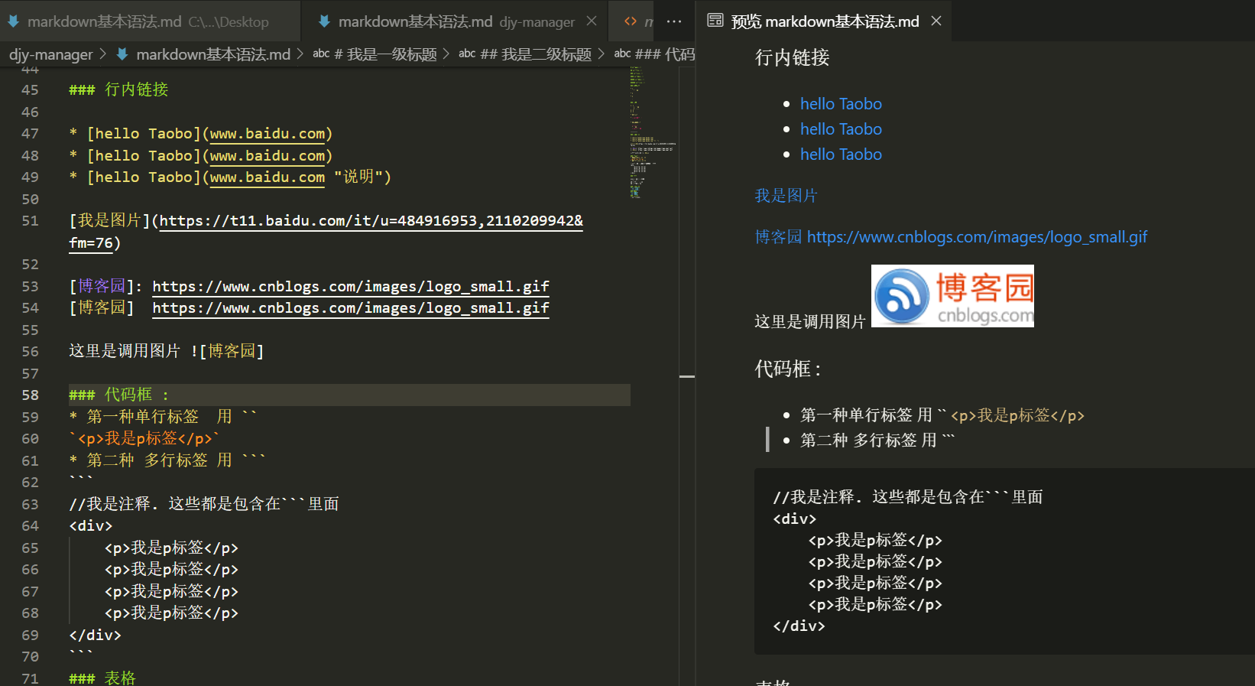1255x686 pixels.
Task: Click the orange inline <p> code in preview bullet
Action: coord(1017,416)
